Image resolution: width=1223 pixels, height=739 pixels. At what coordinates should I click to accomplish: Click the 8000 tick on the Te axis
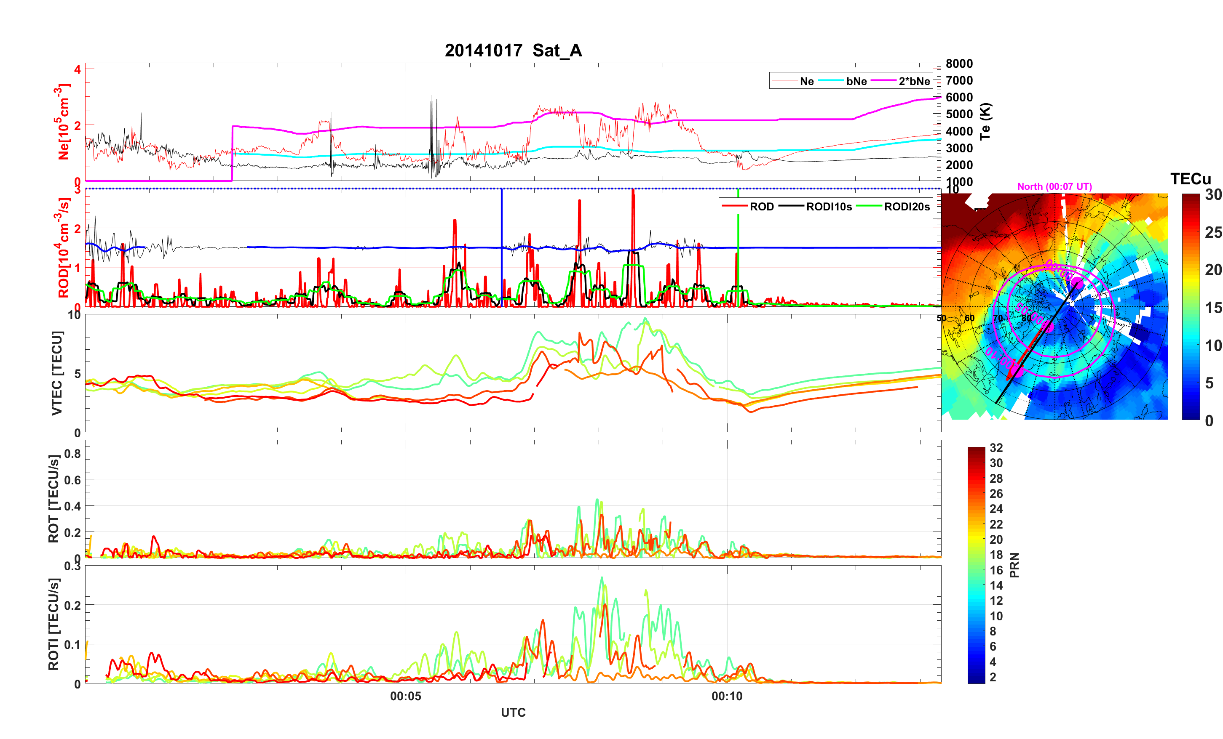pyautogui.click(x=959, y=64)
